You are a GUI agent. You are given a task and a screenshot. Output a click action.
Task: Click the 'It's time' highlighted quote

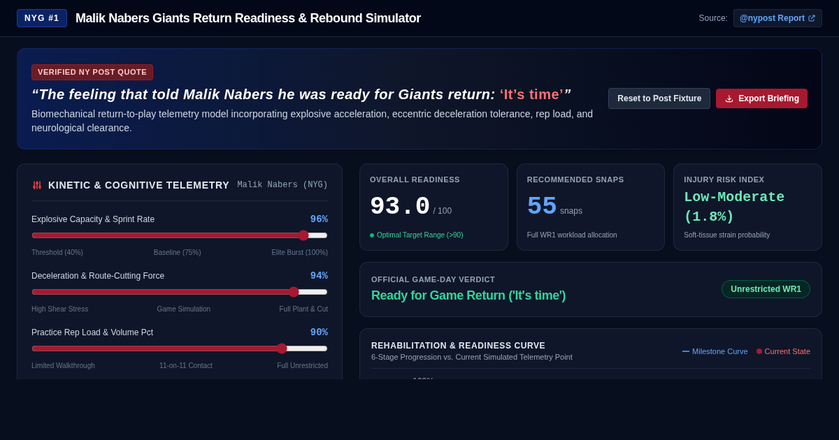531,94
